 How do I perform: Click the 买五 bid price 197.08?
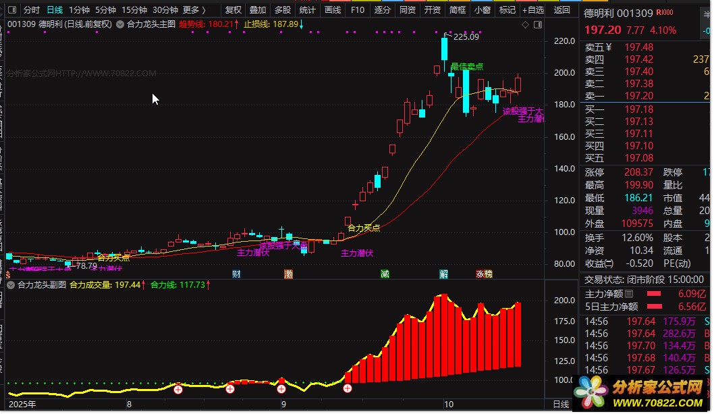(x=639, y=158)
